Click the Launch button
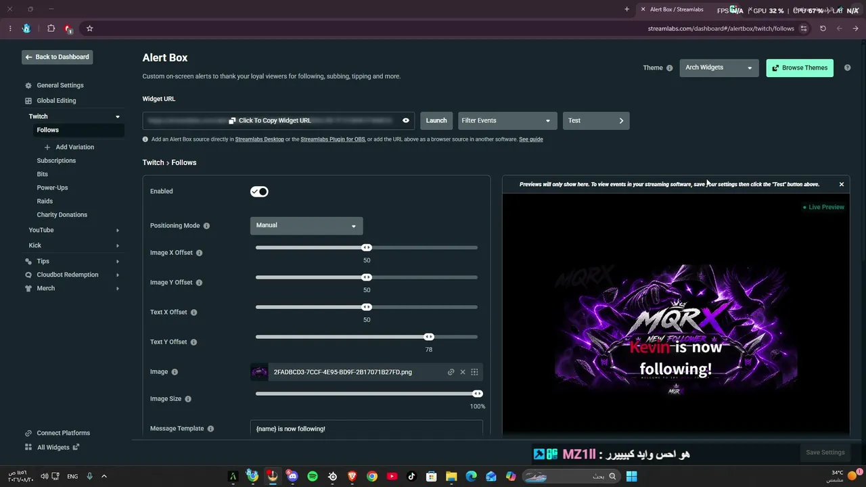This screenshot has height=487, width=866. [436, 120]
